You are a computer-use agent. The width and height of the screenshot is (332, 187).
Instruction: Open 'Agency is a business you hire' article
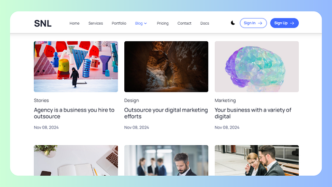coord(74,113)
